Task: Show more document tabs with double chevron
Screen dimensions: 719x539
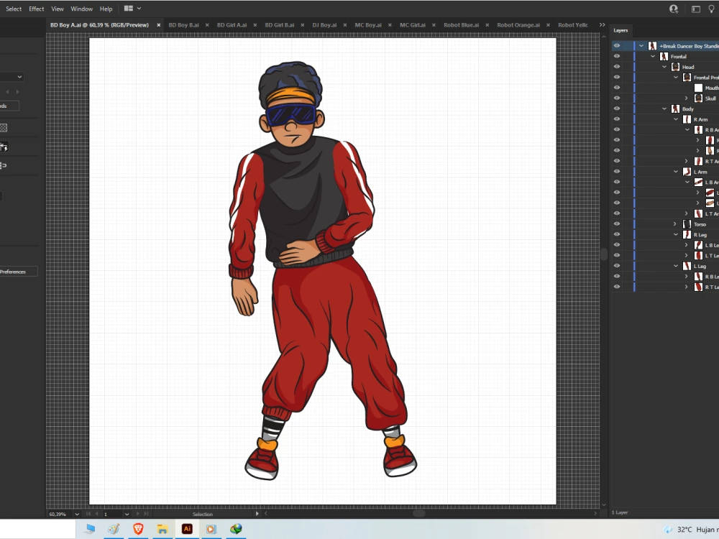Action: click(x=602, y=24)
